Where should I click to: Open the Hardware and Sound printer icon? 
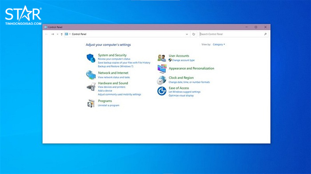(x=91, y=87)
